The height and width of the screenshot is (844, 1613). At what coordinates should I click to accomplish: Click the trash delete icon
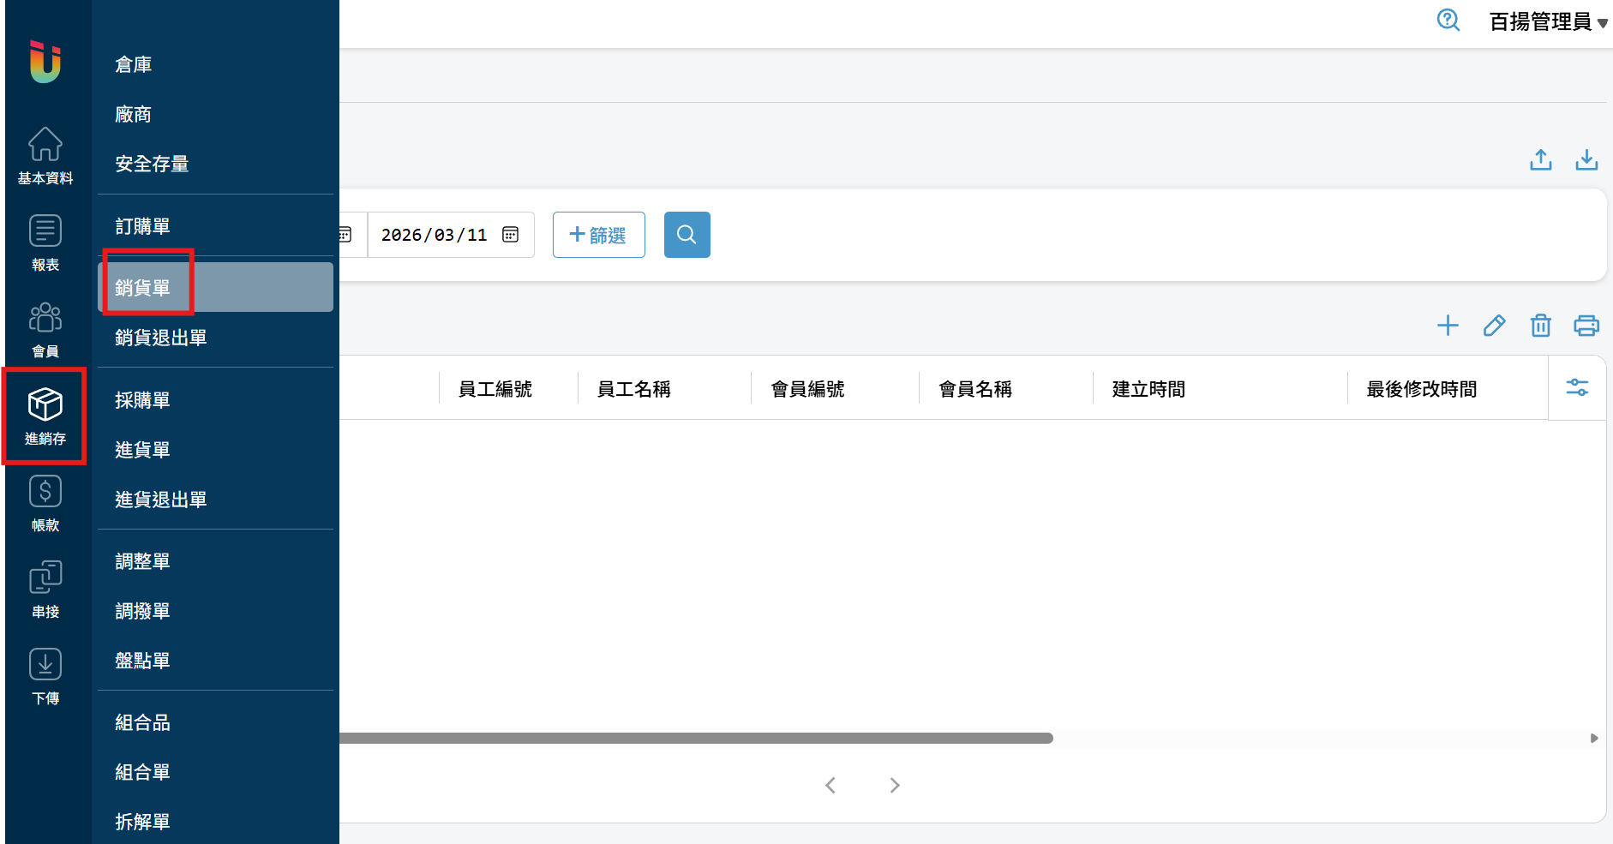[1540, 326]
